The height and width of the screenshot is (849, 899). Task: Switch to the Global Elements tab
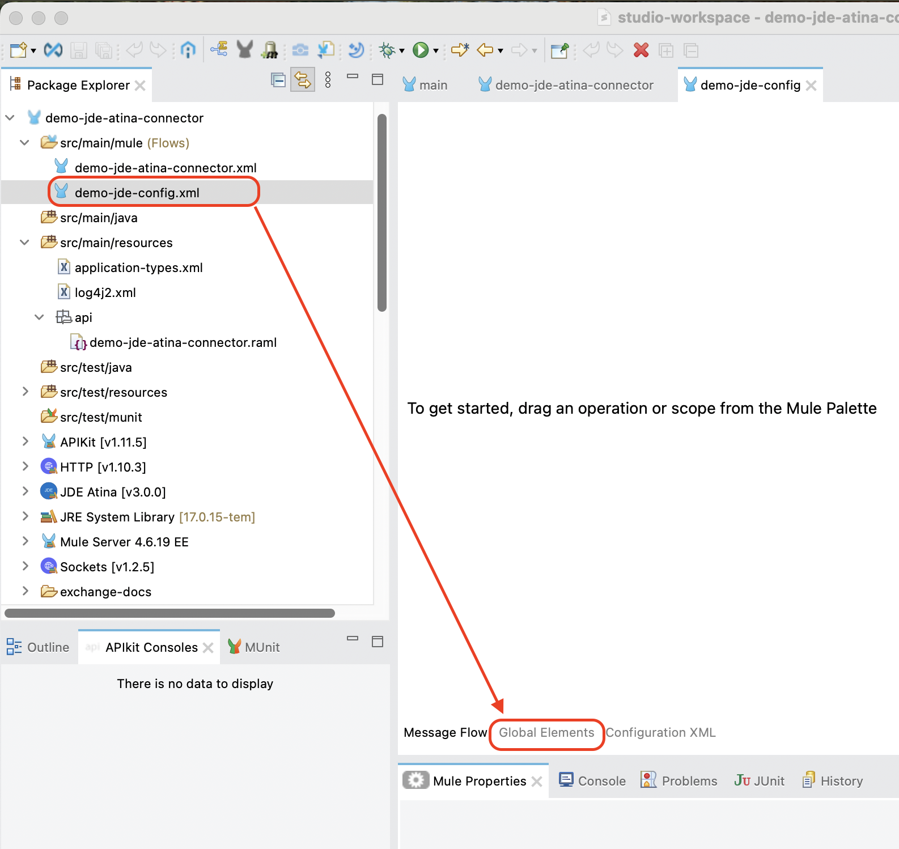pos(546,733)
